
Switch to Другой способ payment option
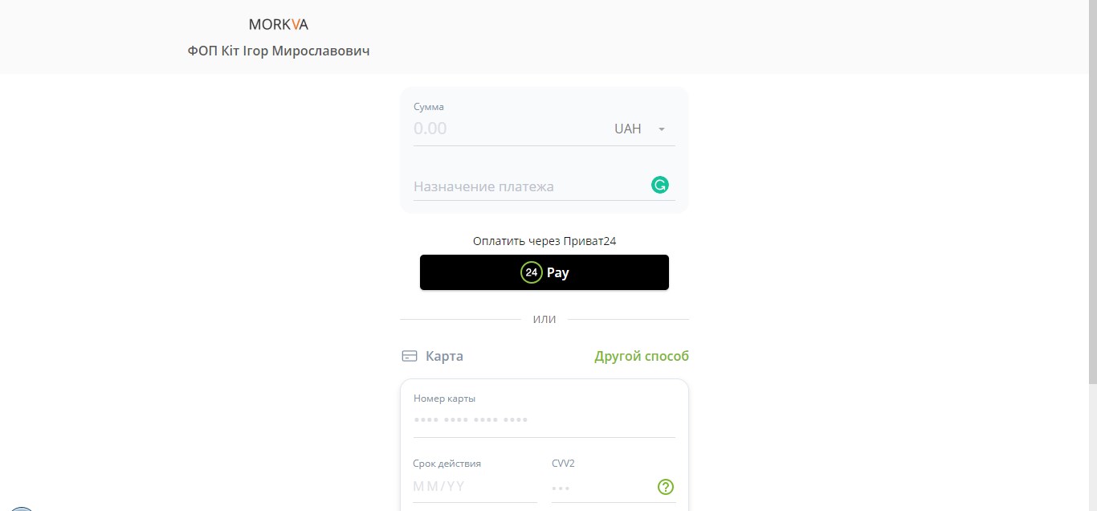click(642, 356)
